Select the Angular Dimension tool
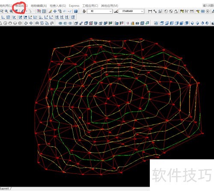This screenshot has width=214, height=191. tap(176, 11)
